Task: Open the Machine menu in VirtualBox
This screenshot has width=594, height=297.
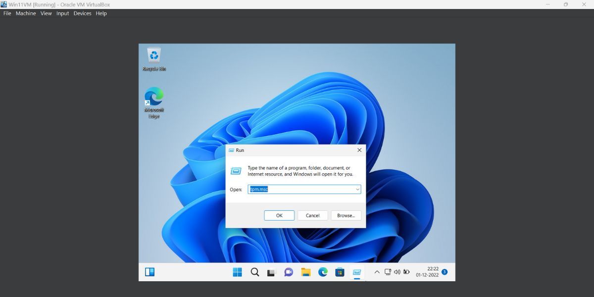Action: [25, 13]
